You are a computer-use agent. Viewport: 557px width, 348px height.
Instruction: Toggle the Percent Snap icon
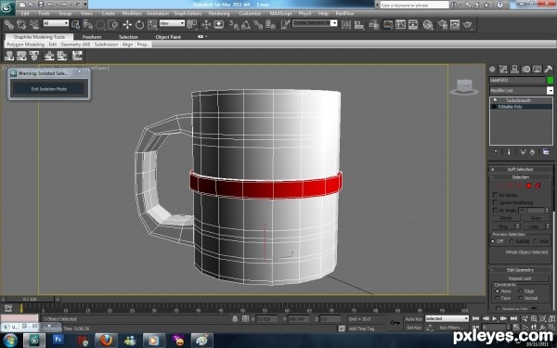point(258,24)
